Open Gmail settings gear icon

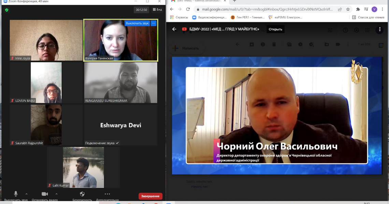point(357,30)
